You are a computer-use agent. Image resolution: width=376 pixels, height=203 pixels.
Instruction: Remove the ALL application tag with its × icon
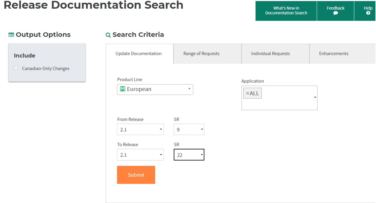248,93
